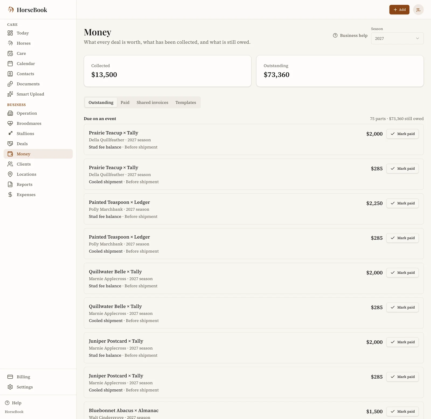The height and width of the screenshot is (419, 431).
Task: Click the Reports chart icon
Action: tap(10, 184)
